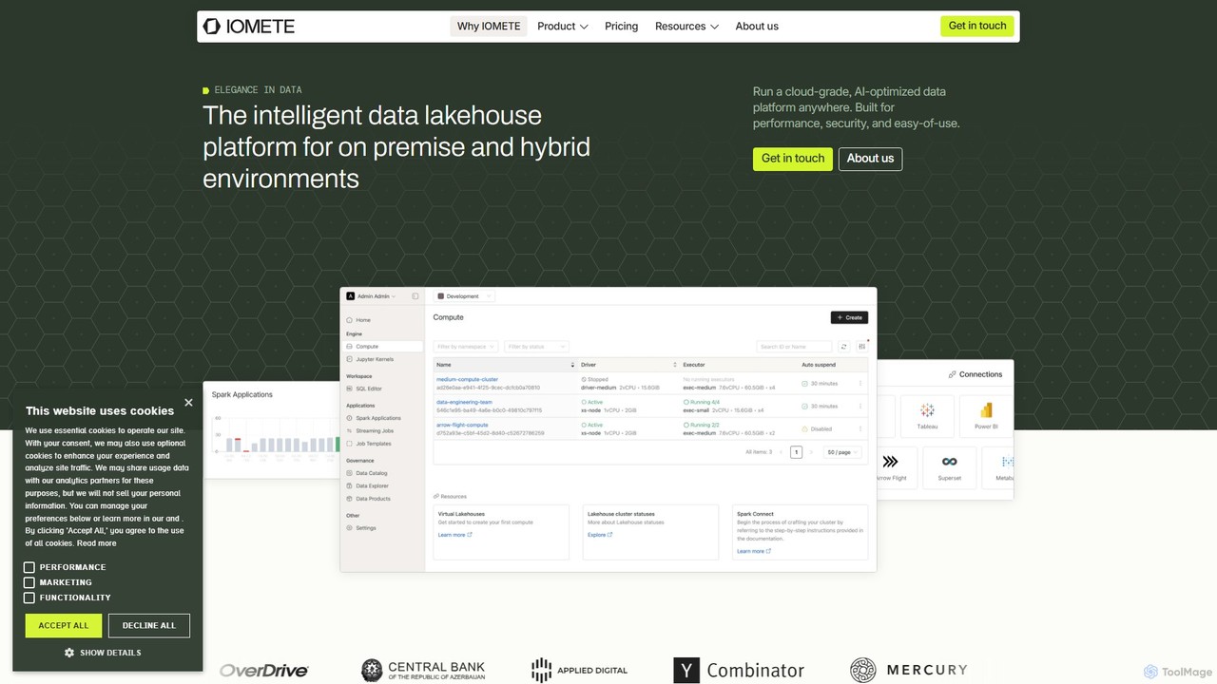This screenshot has height=684, width=1217.
Task: Click the column settings icon in Compute toolbar
Action: (861, 347)
